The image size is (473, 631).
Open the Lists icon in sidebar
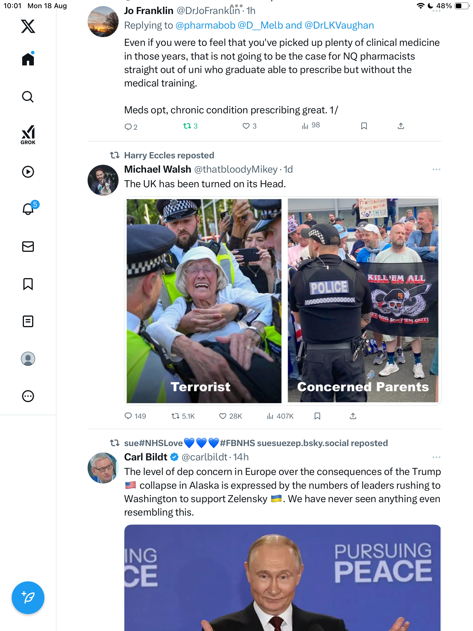click(28, 321)
